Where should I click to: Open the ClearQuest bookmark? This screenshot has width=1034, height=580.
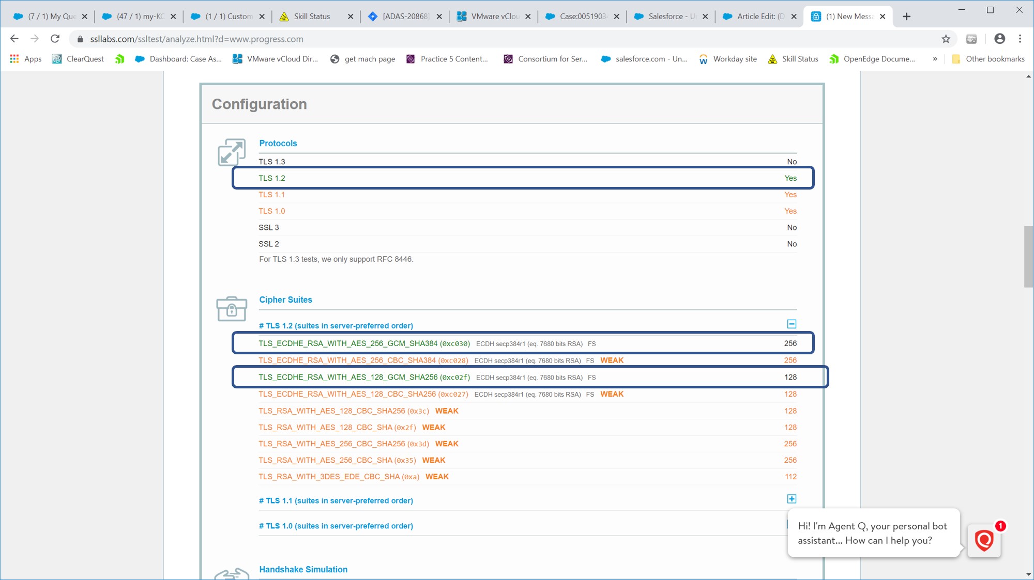[x=78, y=58]
